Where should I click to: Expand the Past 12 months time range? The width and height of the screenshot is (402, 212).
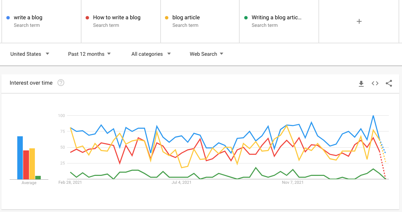[89, 54]
